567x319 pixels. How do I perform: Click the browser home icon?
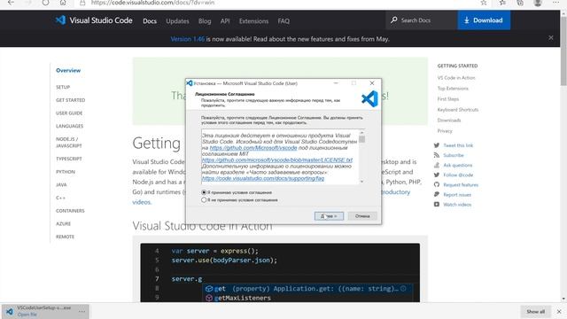point(63,3)
